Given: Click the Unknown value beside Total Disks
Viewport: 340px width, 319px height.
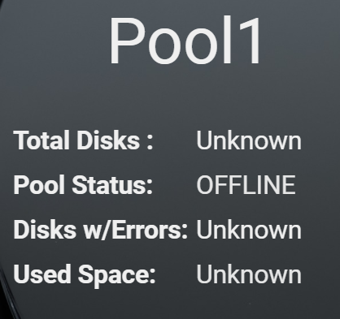Looking at the screenshot, I should click(249, 140).
